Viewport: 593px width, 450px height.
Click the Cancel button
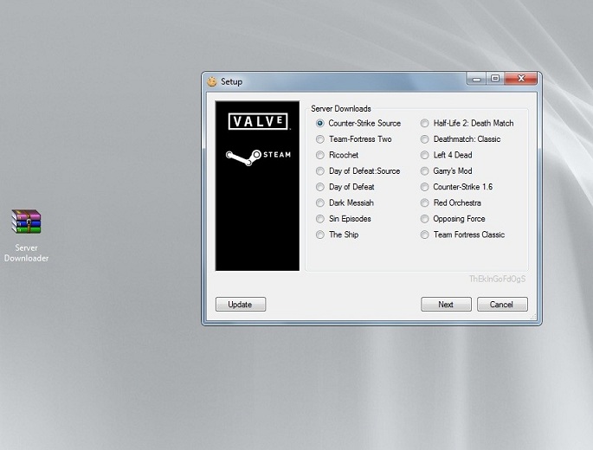(501, 305)
